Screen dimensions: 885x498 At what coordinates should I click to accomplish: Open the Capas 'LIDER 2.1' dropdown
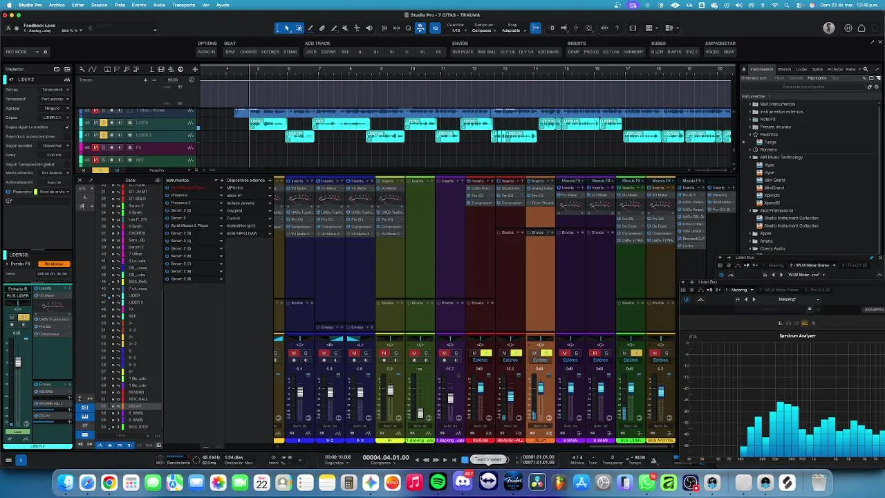54,118
